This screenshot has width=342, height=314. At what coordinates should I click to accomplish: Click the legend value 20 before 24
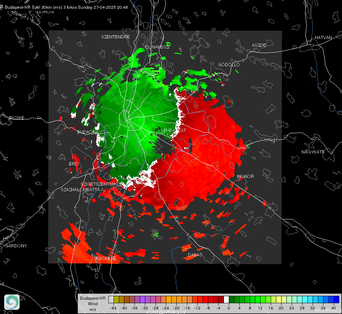point(281,308)
